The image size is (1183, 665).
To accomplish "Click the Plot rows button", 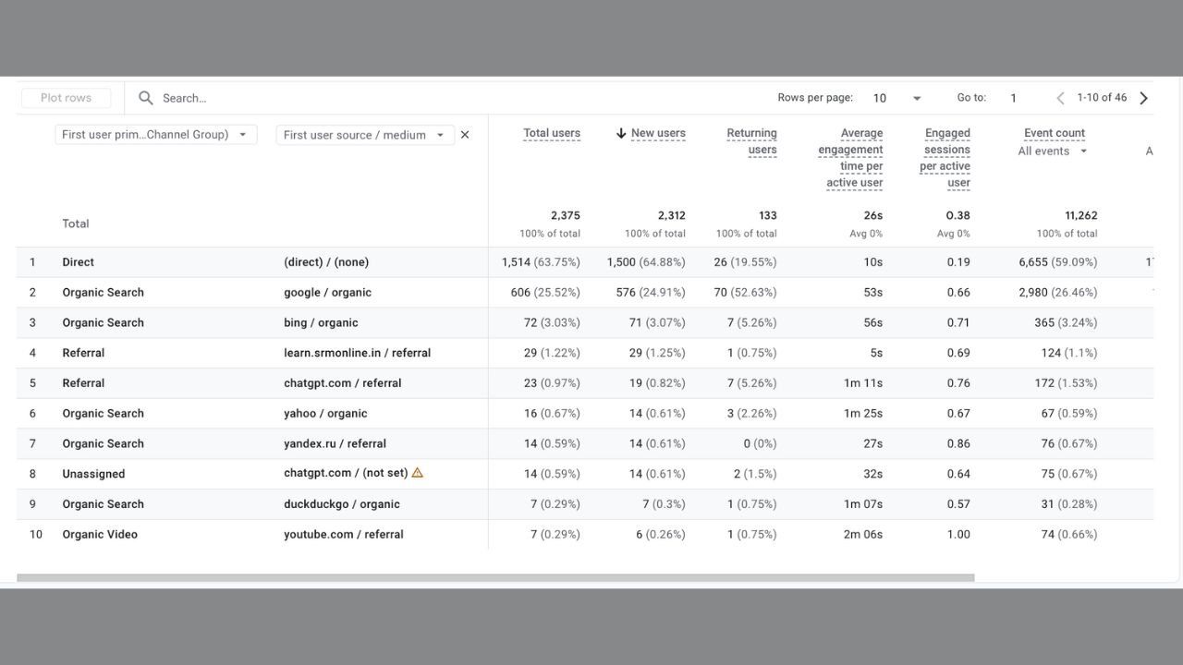I will pos(66,98).
